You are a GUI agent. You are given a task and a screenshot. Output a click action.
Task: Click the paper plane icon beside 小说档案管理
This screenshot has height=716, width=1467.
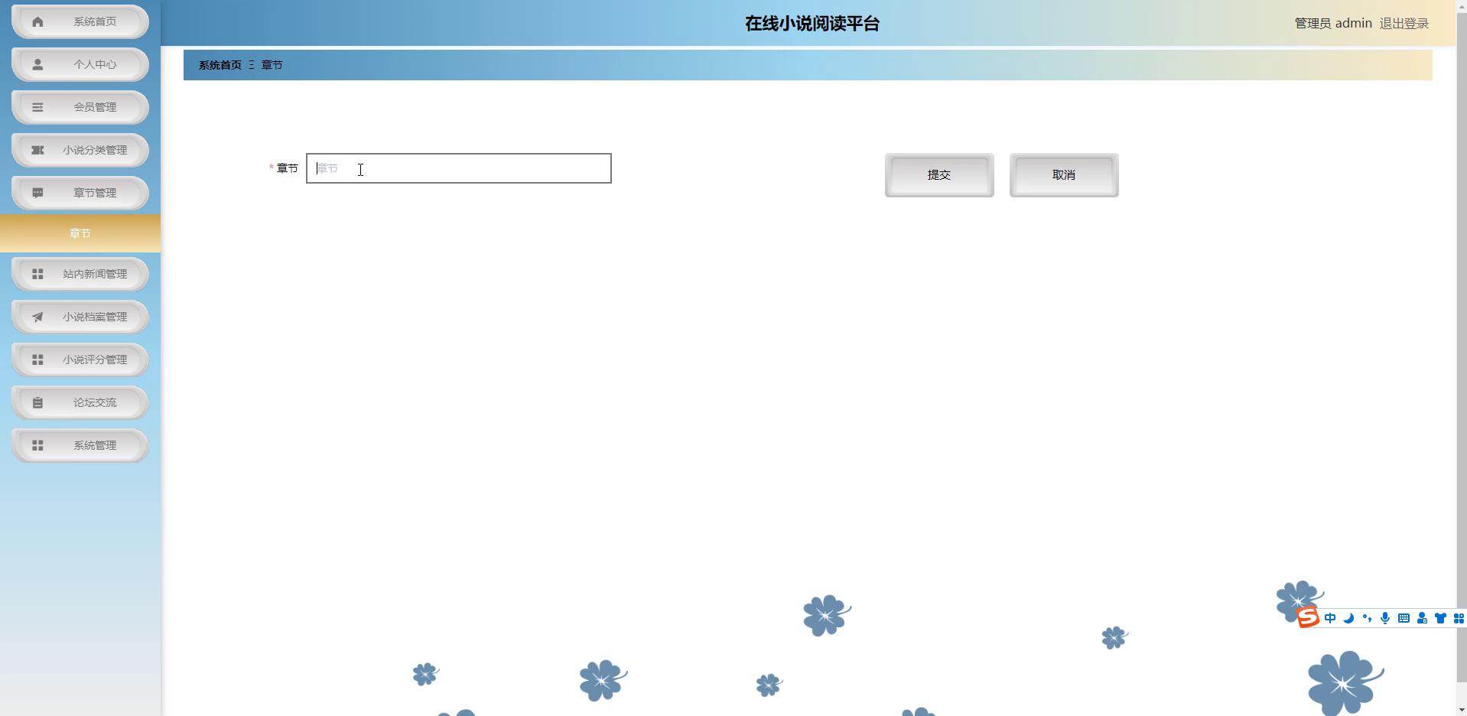[x=37, y=317]
